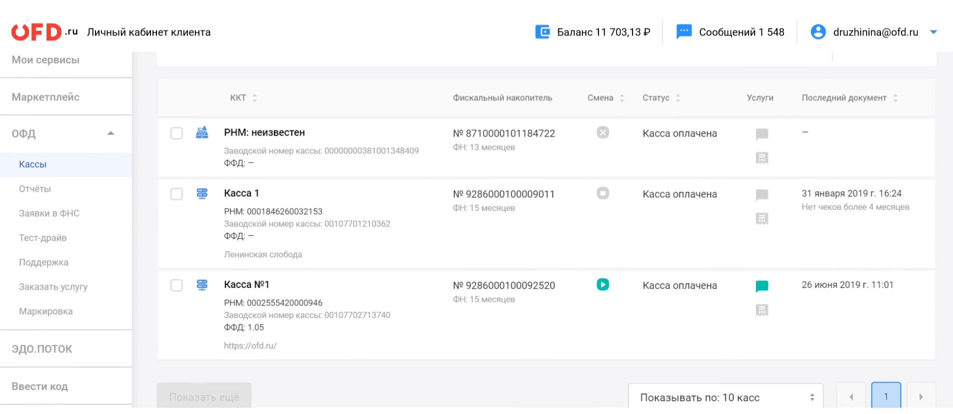Expand the druzhinina@ofd.ru account dropdown arrow

coord(933,32)
